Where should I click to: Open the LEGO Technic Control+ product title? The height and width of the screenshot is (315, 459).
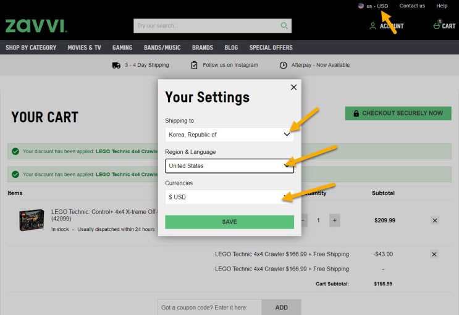[104, 215]
